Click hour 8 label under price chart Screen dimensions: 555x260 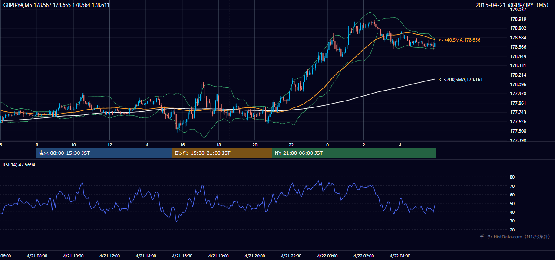point(37,145)
